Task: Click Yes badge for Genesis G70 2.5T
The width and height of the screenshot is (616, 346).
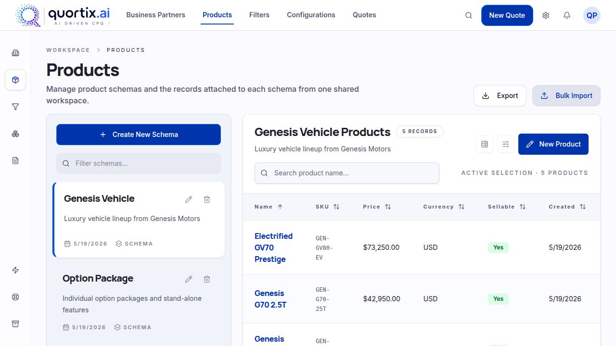Action: (x=498, y=299)
